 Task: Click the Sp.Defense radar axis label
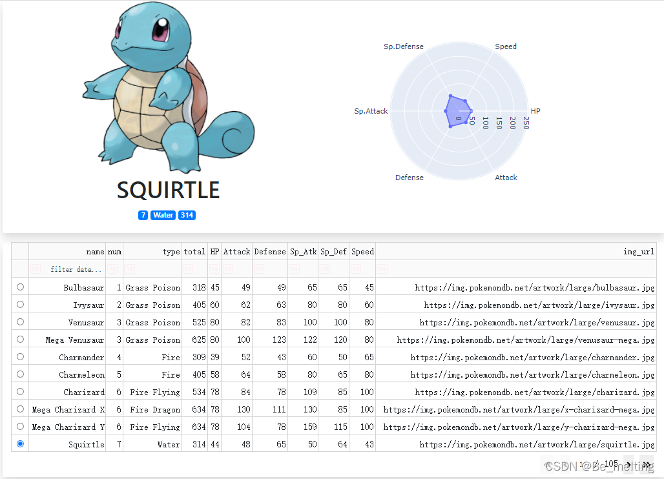[404, 46]
